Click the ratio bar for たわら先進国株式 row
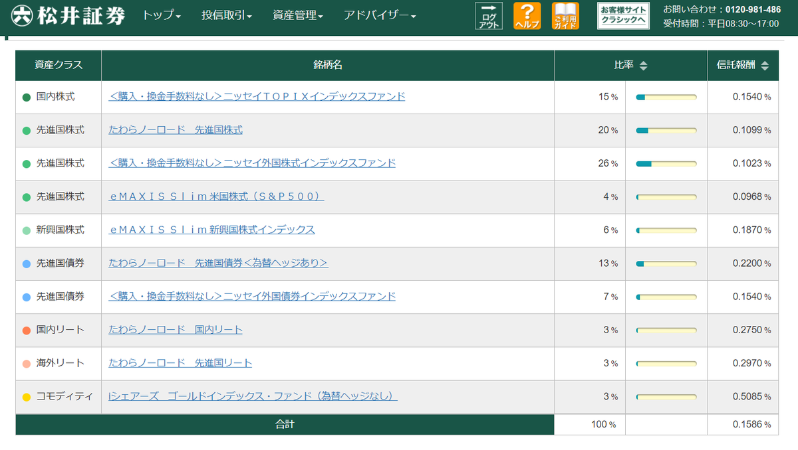This screenshot has height=450, width=798. [666, 131]
